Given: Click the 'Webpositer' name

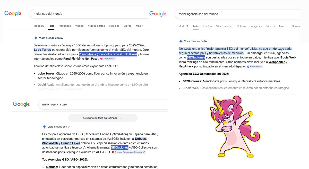Looking at the screenshot, I should click(277, 62).
